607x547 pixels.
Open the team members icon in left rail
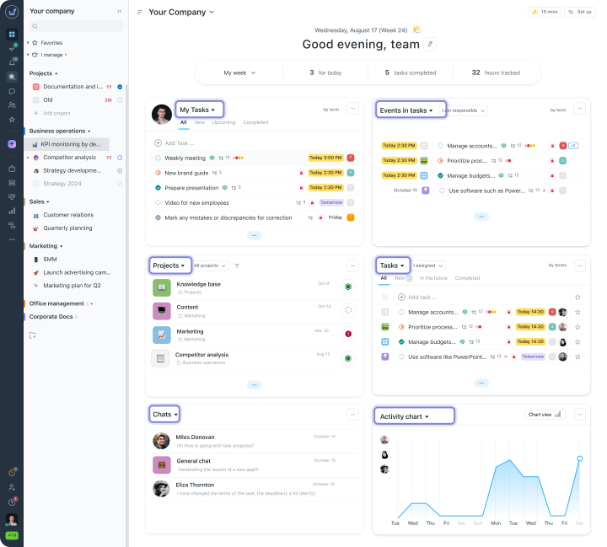tap(12, 105)
